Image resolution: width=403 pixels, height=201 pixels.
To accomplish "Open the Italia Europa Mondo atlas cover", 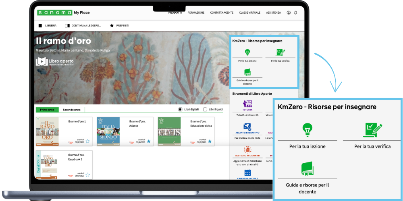I will click(x=108, y=131).
